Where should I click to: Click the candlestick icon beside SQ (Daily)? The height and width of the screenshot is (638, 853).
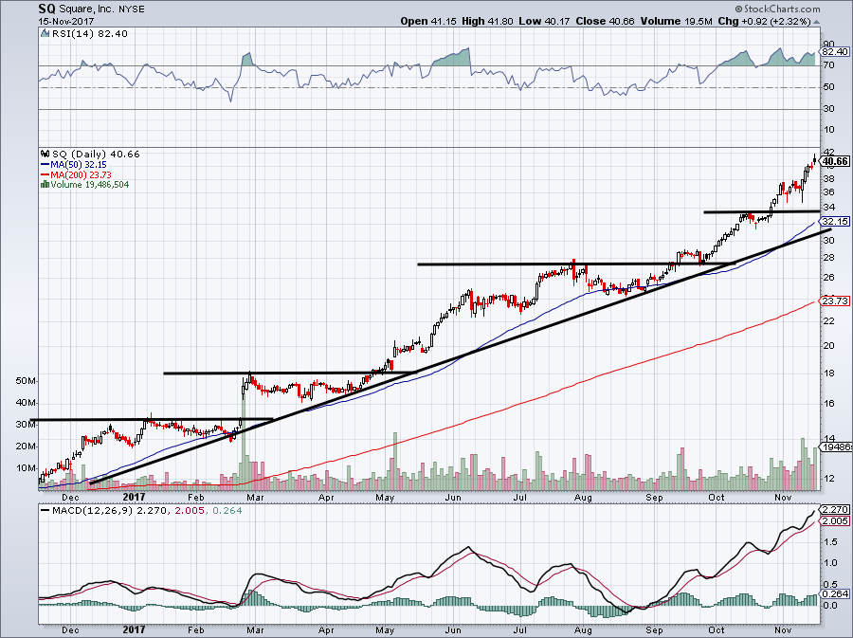pos(45,154)
